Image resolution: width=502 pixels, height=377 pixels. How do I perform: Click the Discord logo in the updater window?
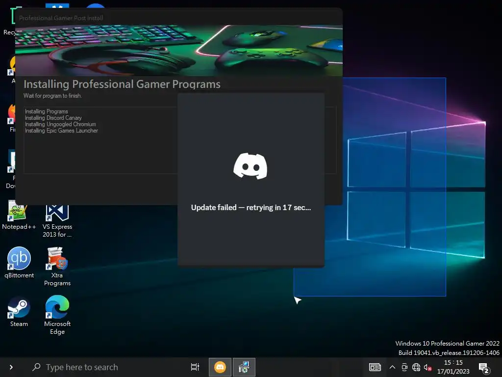coord(251,166)
